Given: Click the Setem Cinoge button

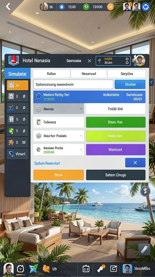Looking at the screenshot, I should 116,175.
